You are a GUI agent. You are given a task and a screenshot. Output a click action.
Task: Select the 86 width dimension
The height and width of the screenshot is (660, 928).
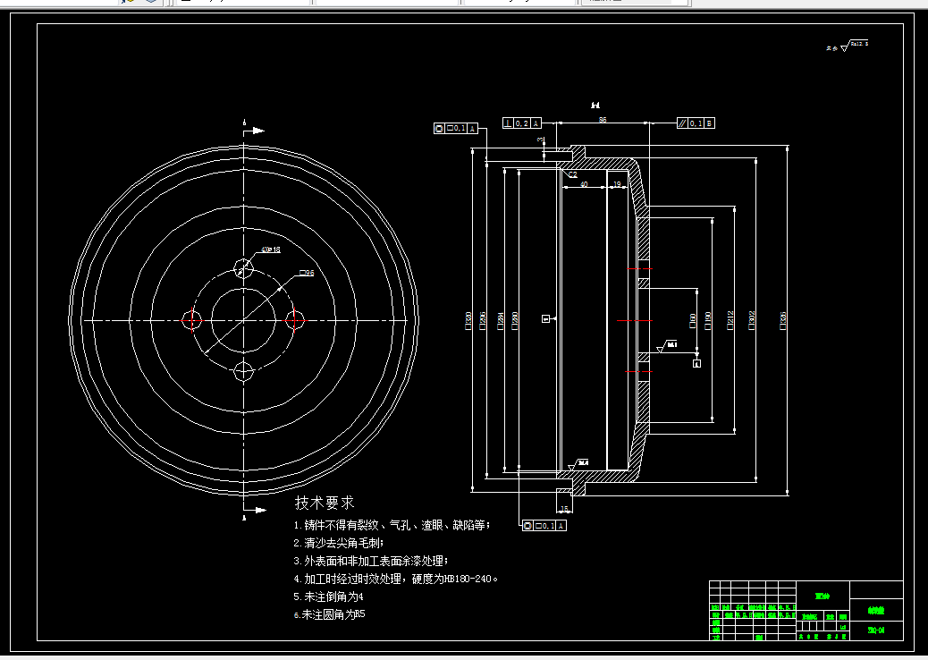pos(603,120)
